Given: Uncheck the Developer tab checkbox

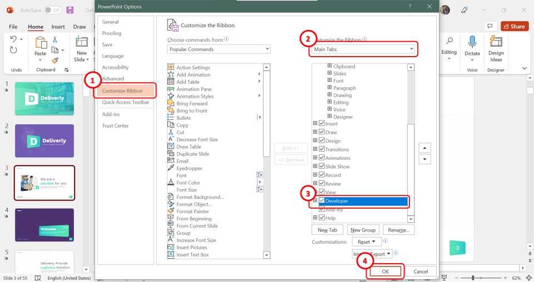Looking at the screenshot, I should coord(322,200).
